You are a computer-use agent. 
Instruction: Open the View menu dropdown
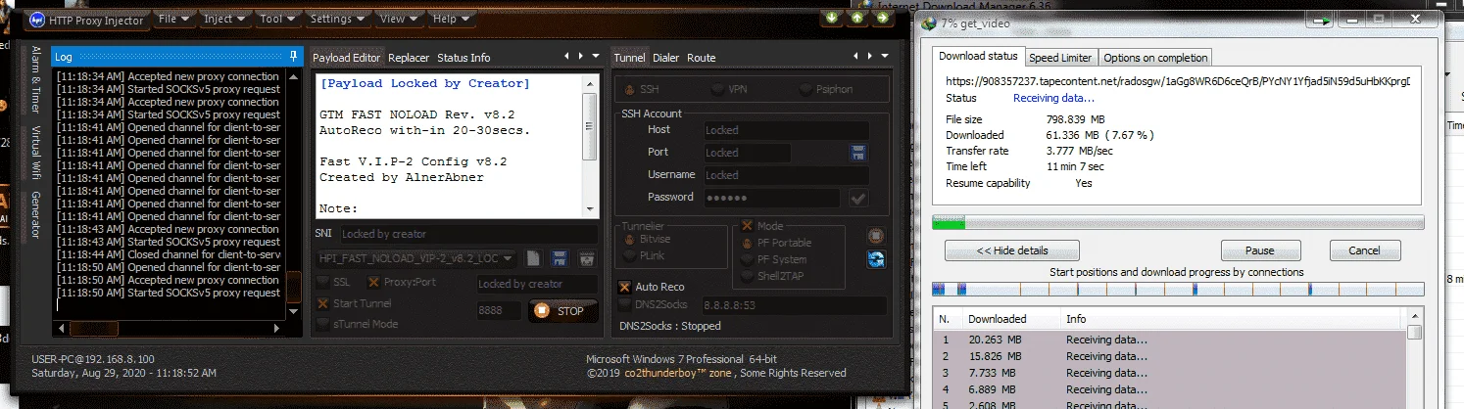[398, 19]
